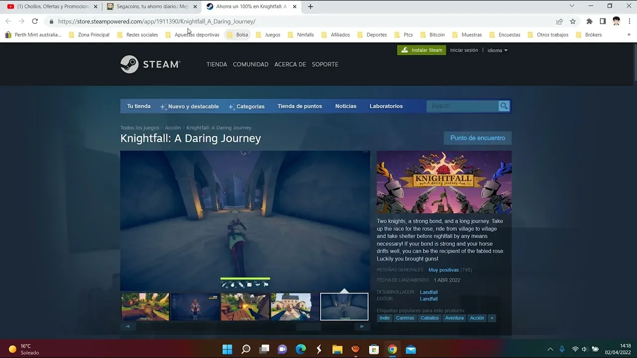The width and height of the screenshot is (637, 358).
Task: Show more tags with the plus button
Action: coord(492,318)
